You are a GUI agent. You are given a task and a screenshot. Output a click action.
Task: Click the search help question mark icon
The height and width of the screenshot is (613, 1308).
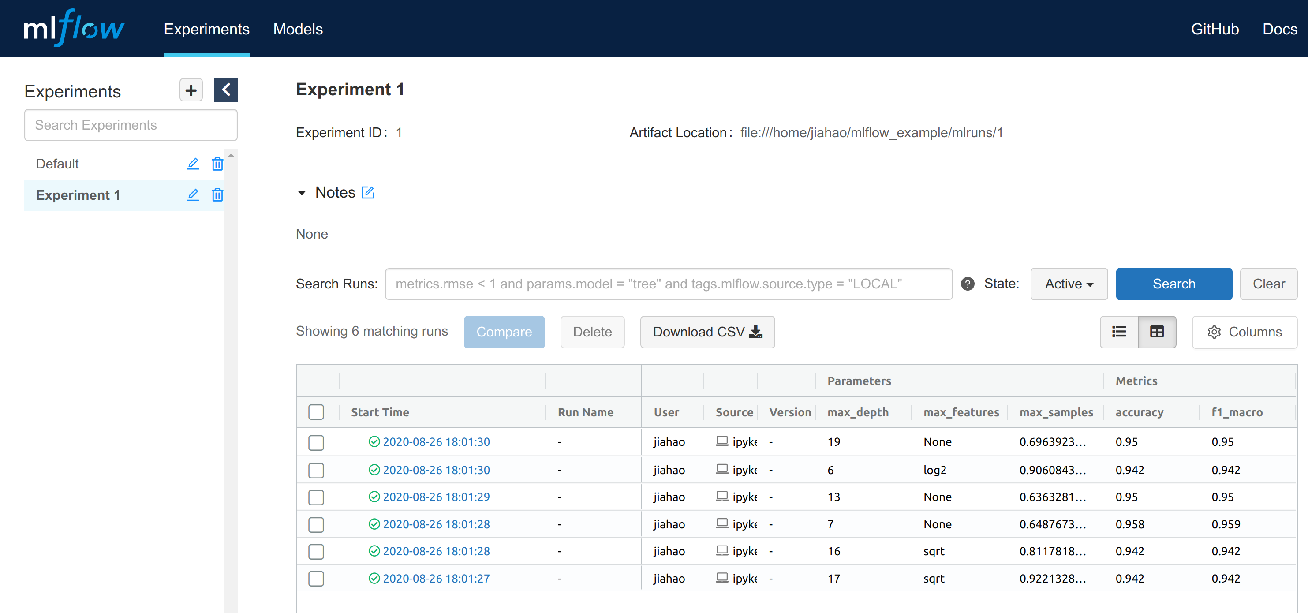967,284
